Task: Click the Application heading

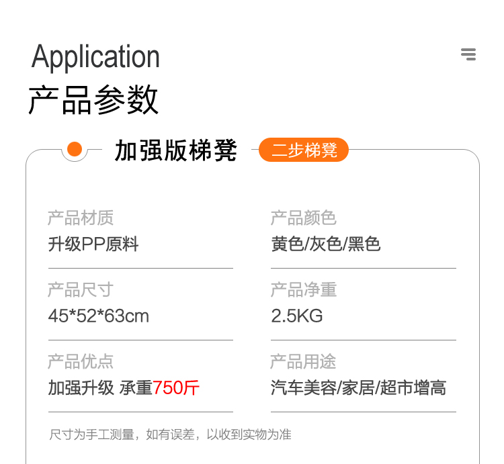Action: (95, 56)
